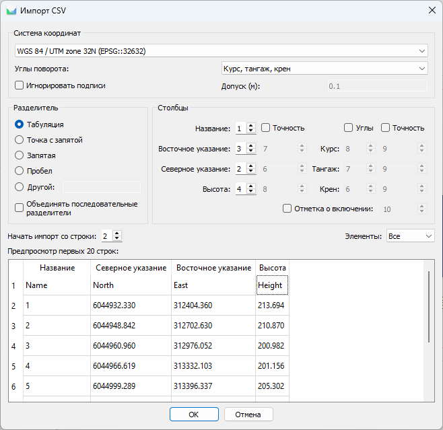Screen dimensions: 443x430
Task: Click the Отмена button
Action: (x=248, y=415)
